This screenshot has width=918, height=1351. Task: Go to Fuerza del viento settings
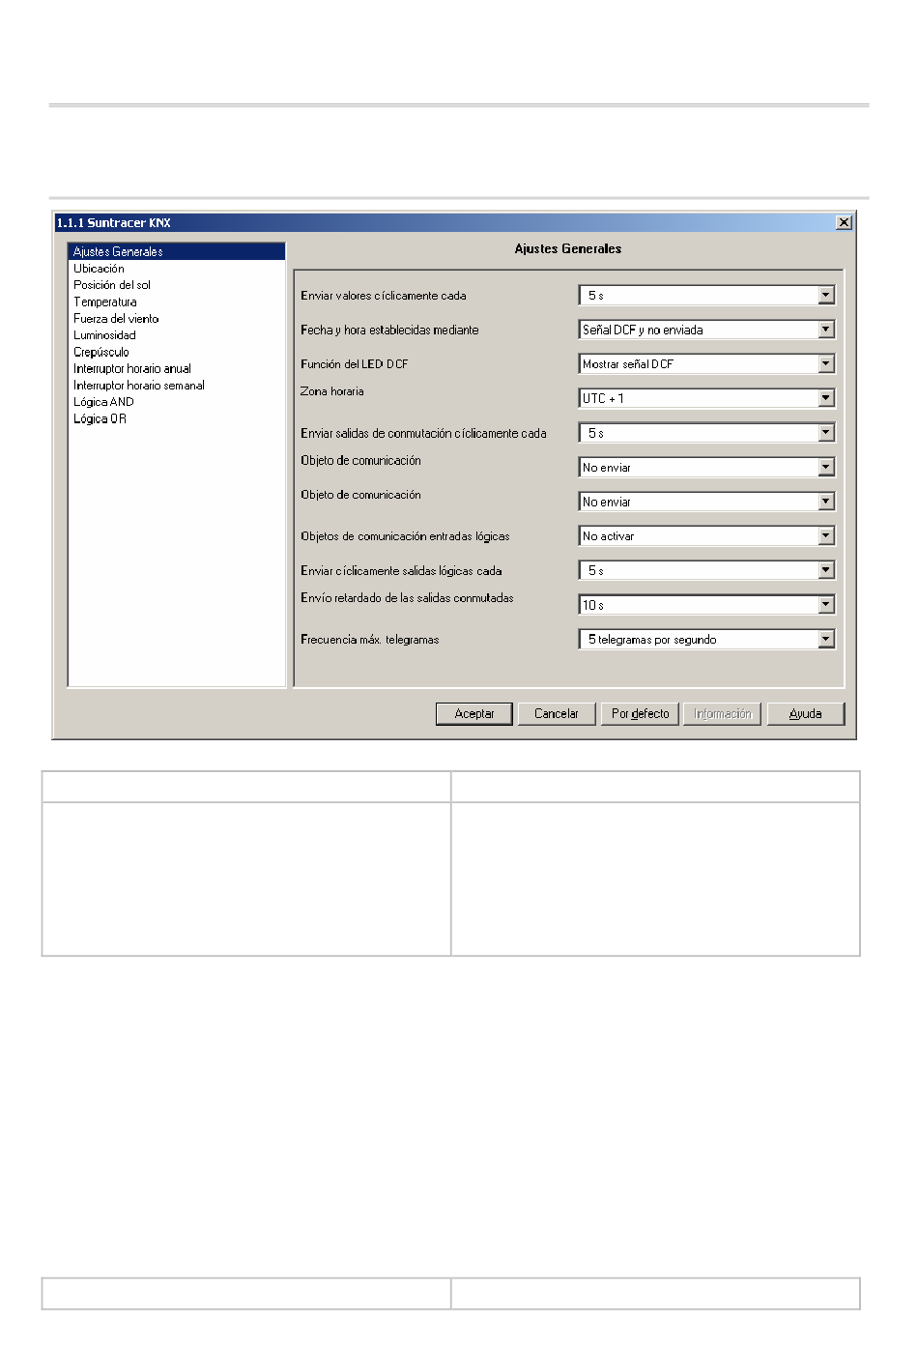point(116,318)
